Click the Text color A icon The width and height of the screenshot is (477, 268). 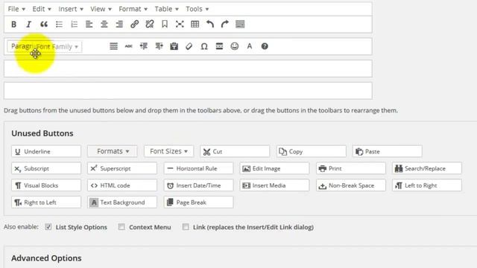(250, 46)
